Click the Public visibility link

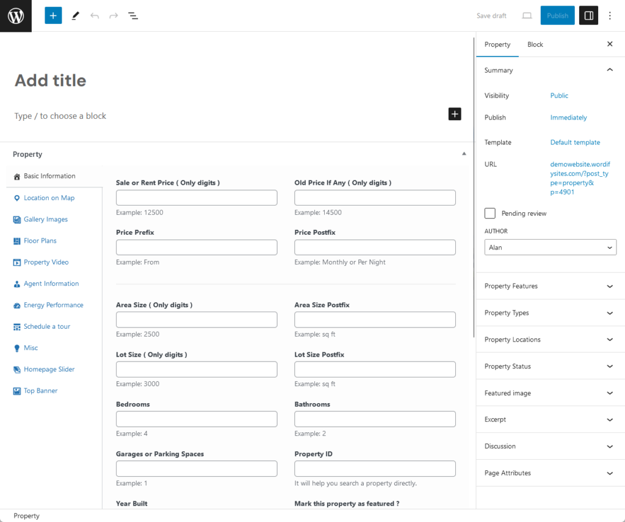point(559,96)
